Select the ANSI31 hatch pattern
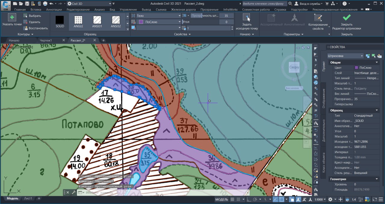Screen dimensions: 385x204 [97, 21]
